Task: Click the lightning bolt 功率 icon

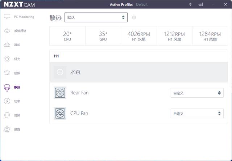Action: pos(7,101)
